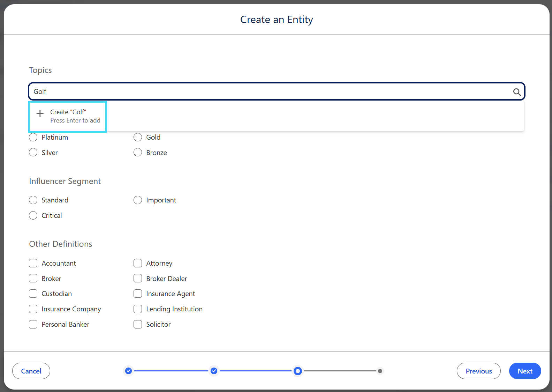Click the search magnifier icon in Topics field

coord(517,92)
